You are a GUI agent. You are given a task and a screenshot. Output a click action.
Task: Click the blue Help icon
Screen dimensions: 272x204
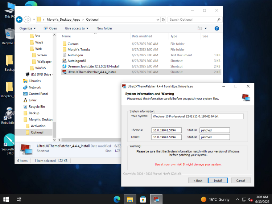[217, 28]
